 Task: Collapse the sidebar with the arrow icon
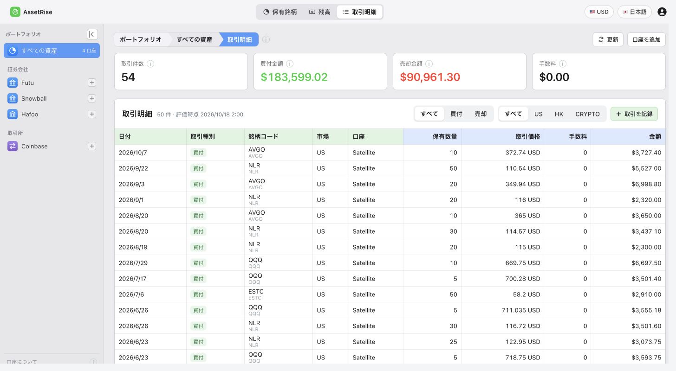coord(92,34)
